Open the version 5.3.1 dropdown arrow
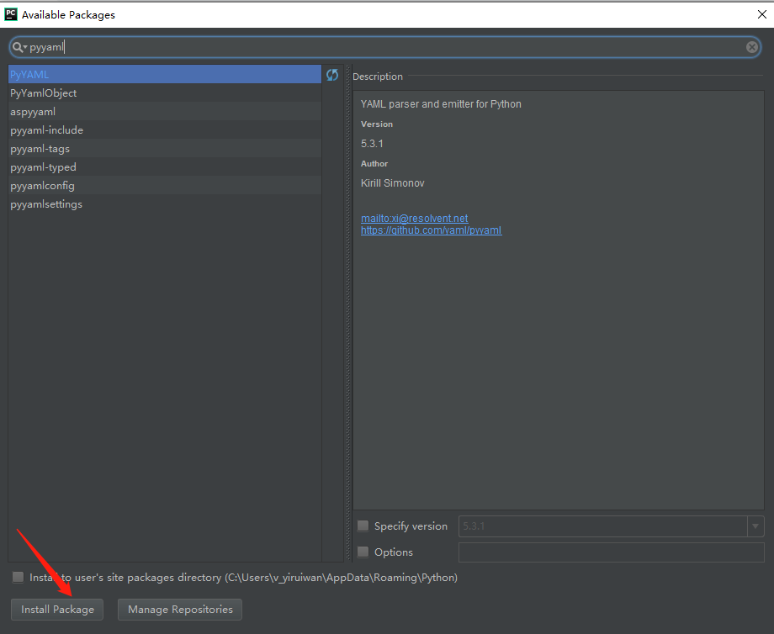This screenshot has width=774, height=634. click(755, 526)
